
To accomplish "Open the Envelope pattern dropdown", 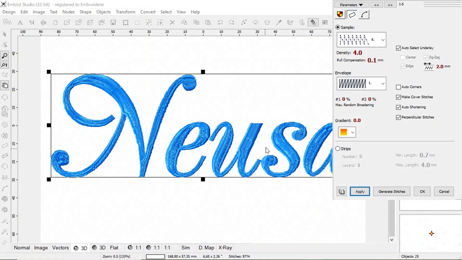I will pyautogui.click(x=383, y=84).
